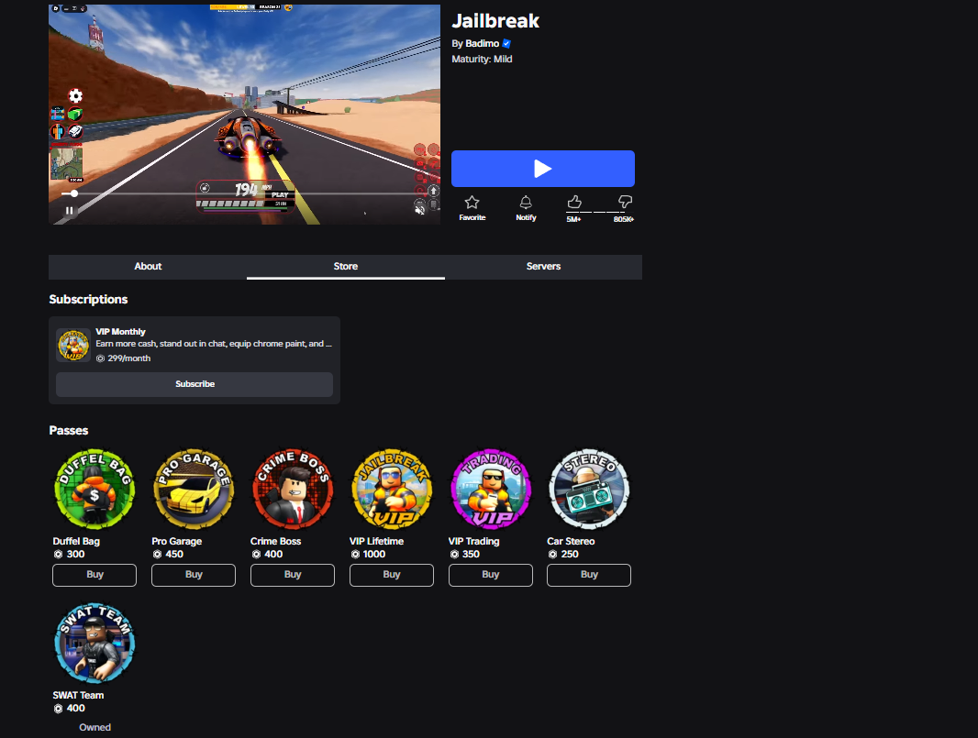The image size is (978, 738).
Task: Click the Maturity: Mild label
Action: (483, 60)
